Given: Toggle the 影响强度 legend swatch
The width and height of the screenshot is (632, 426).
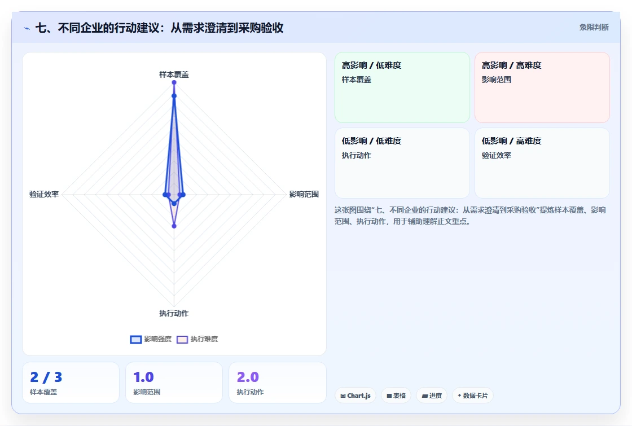Looking at the screenshot, I should [136, 339].
